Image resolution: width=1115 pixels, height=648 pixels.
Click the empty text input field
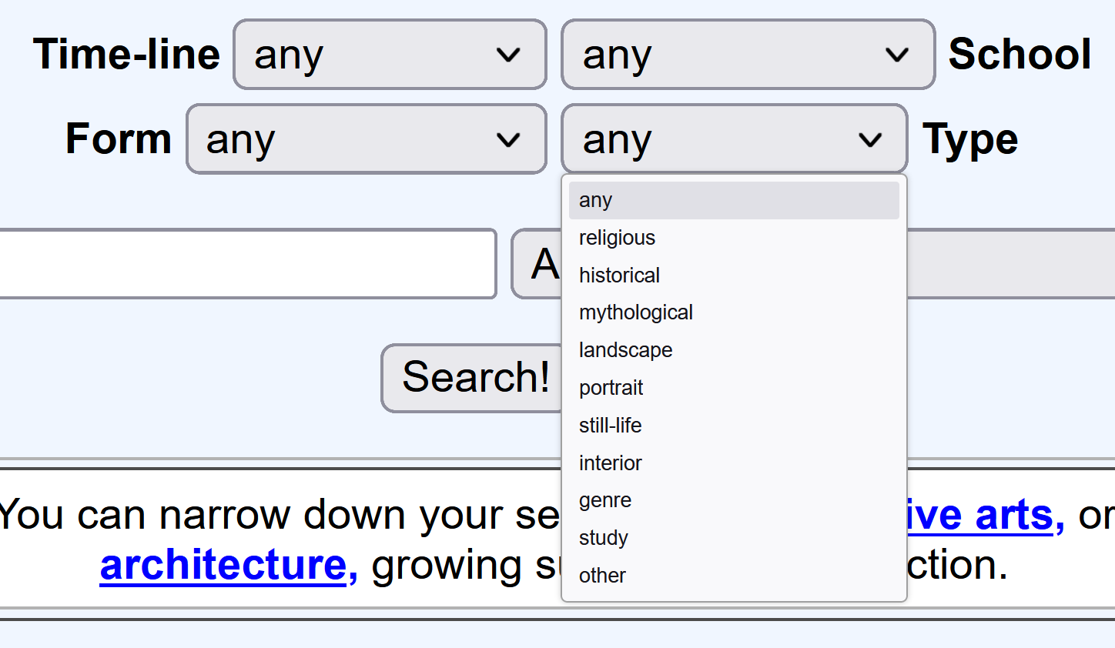coord(246,263)
